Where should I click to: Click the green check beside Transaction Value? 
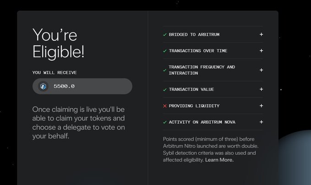tap(164, 90)
